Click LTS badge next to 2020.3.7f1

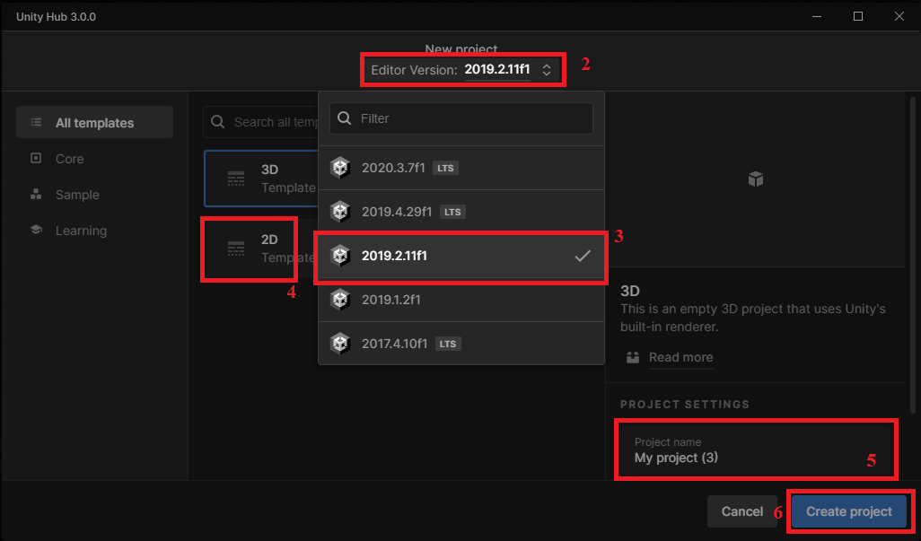445,168
